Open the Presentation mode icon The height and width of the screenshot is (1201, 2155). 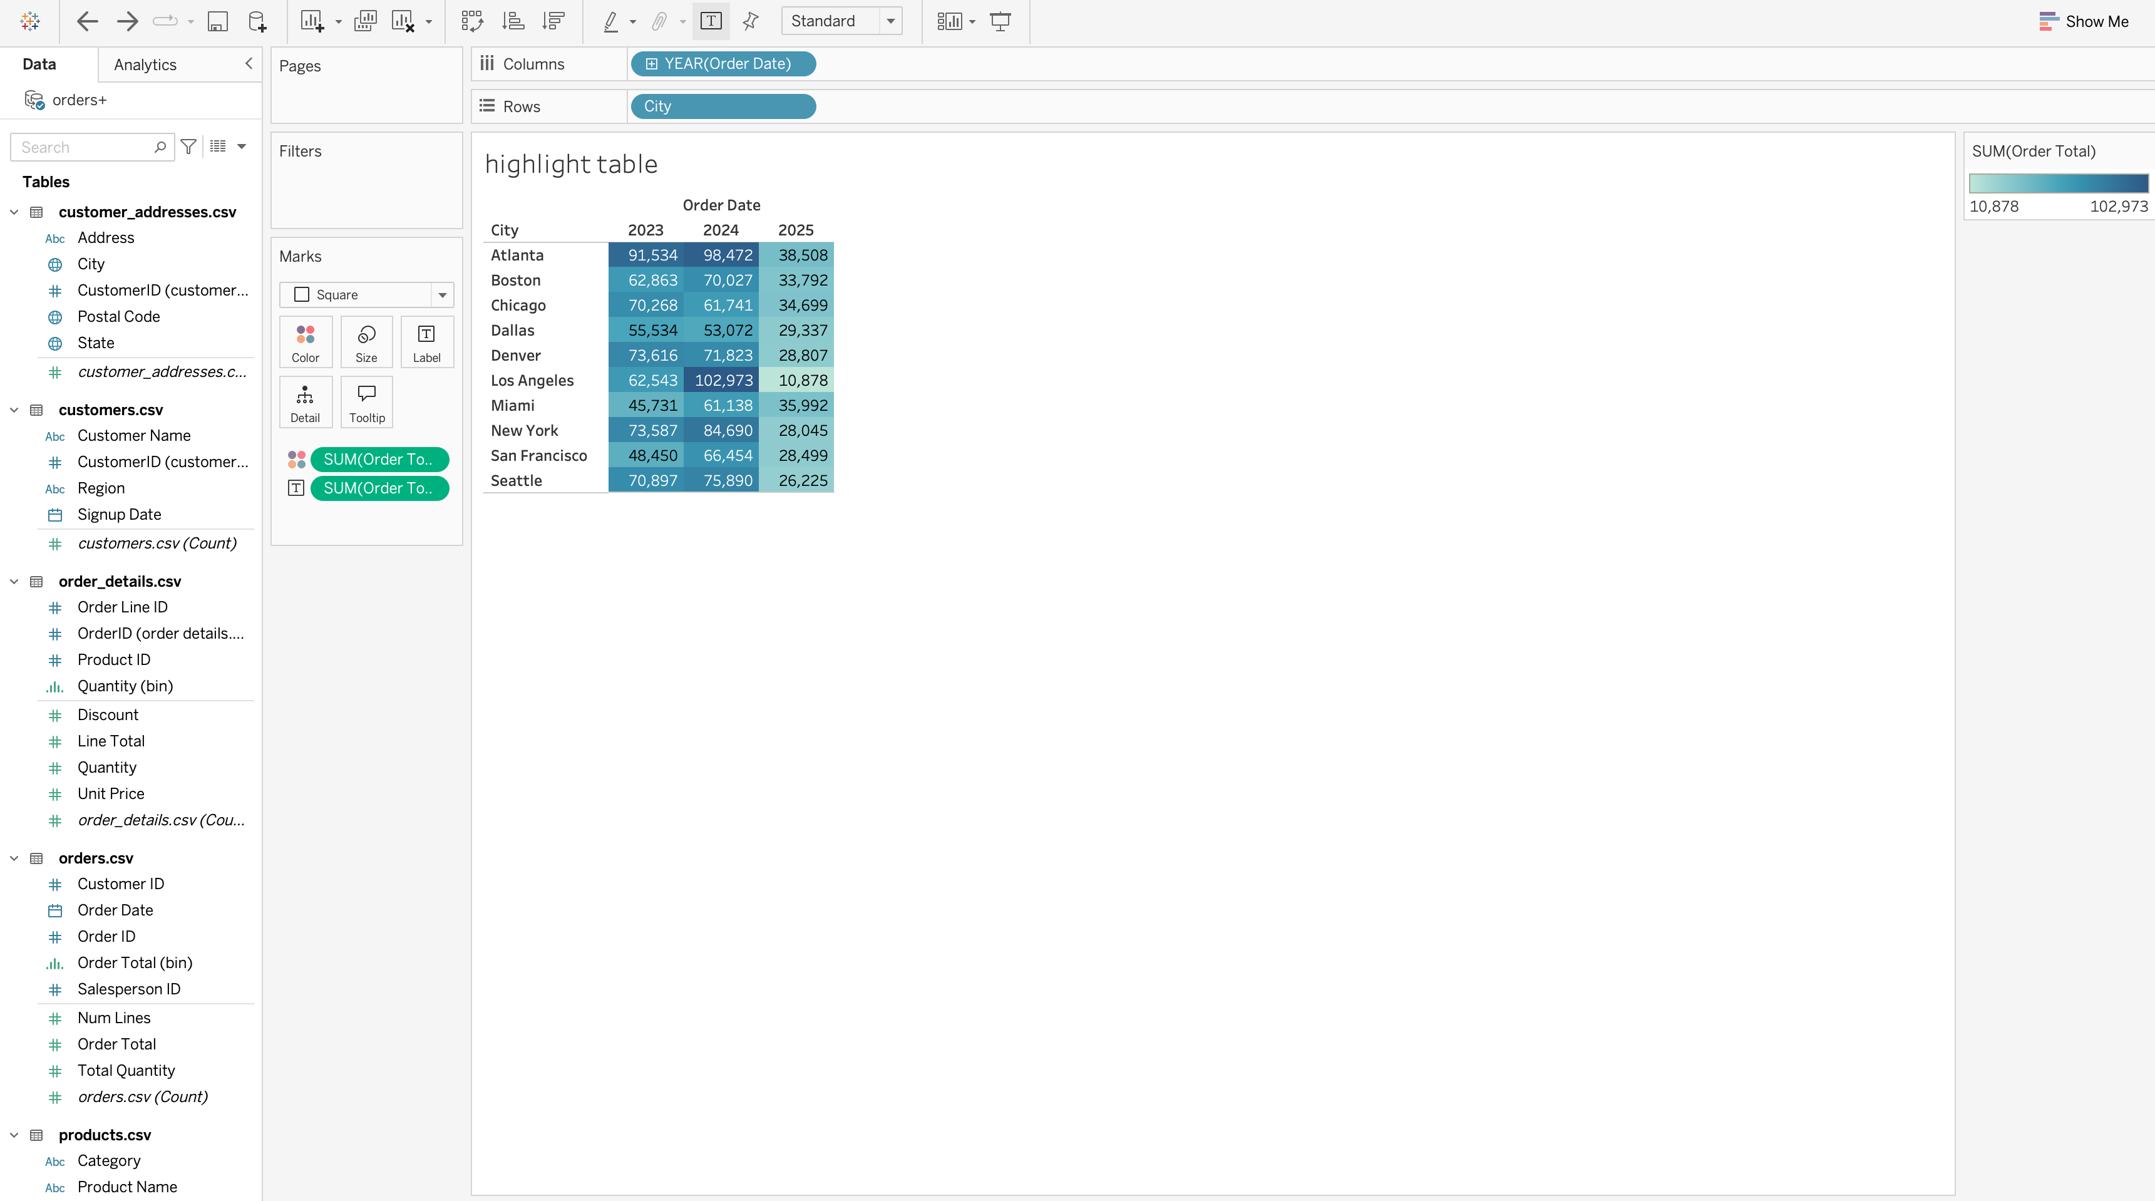tap(1000, 21)
